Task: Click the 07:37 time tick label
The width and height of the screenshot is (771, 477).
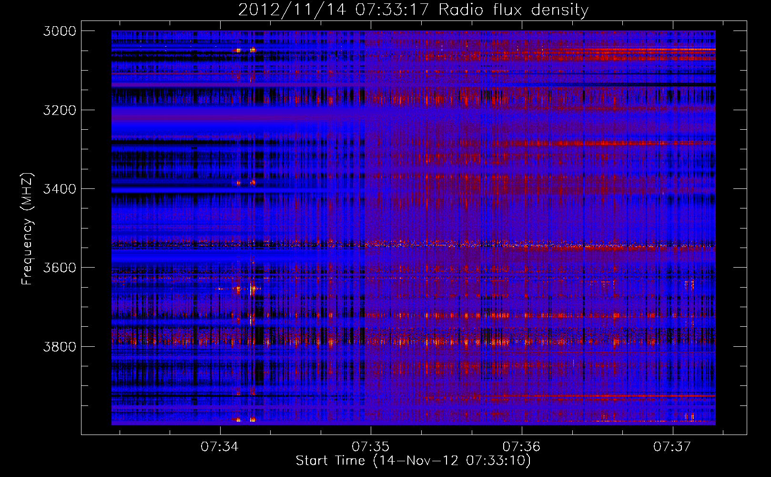Action: 672,447
